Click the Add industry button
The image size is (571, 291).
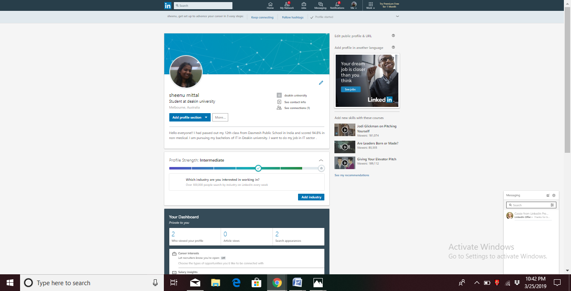click(311, 197)
